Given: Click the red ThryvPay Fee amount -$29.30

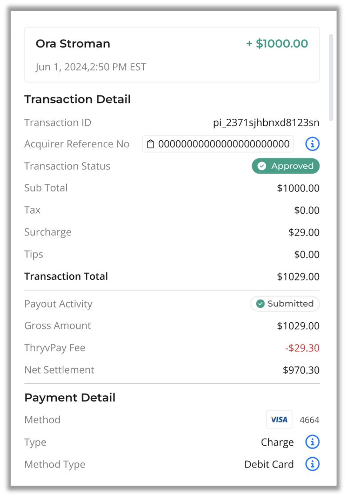Looking at the screenshot, I should (x=302, y=348).
